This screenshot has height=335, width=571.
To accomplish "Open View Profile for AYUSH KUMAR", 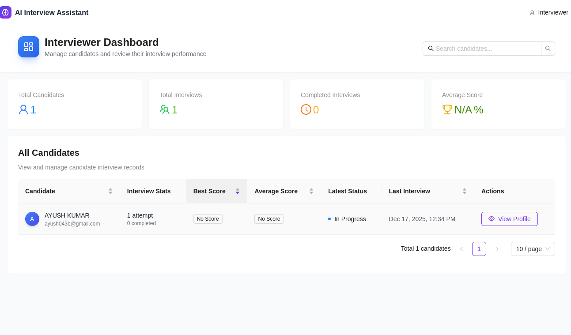I will (510, 219).
